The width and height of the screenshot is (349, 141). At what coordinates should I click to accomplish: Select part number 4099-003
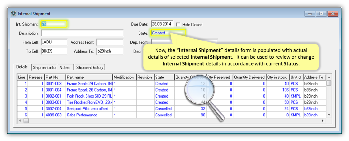pyautogui.click(x=55, y=115)
